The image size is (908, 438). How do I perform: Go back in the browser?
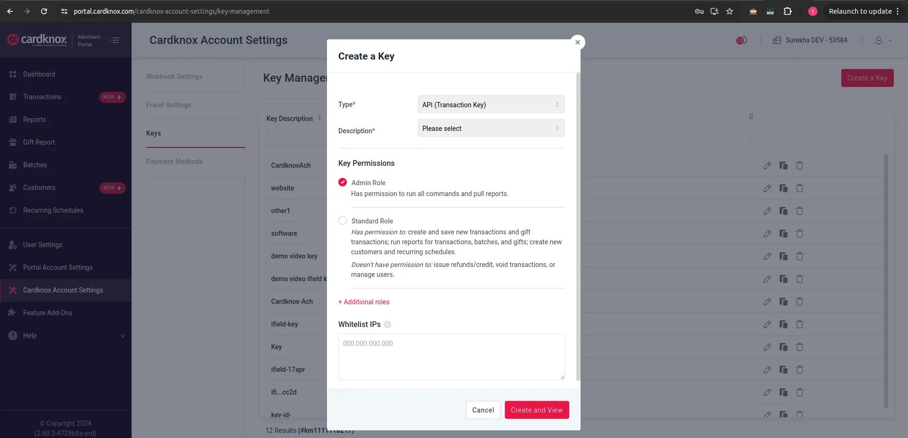[10, 11]
